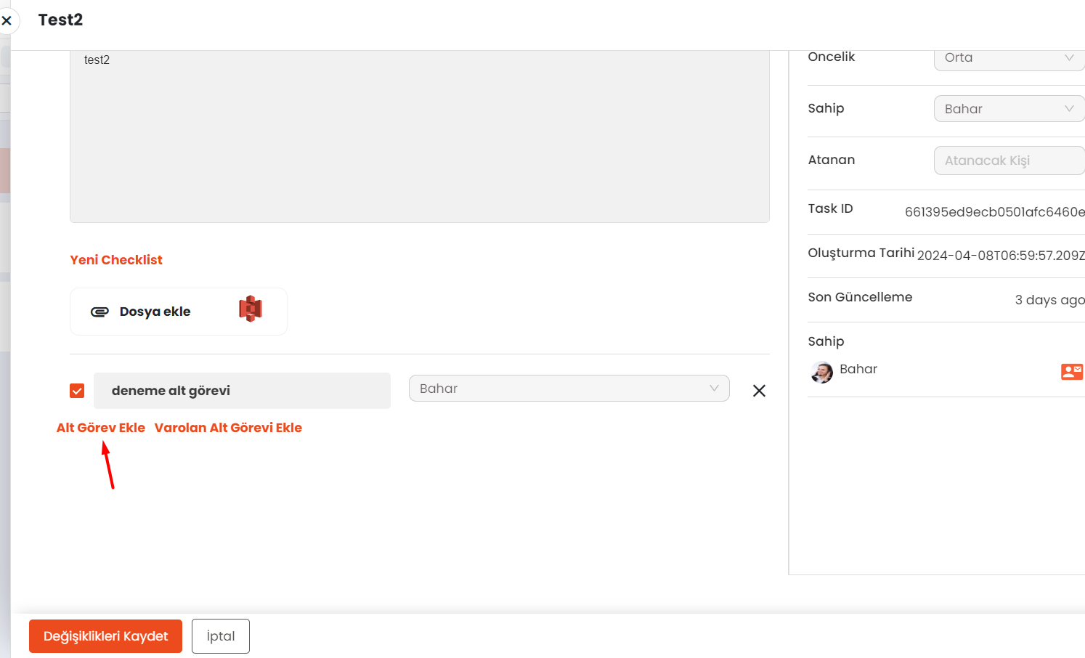Image resolution: width=1085 pixels, height=658 pixels.
Task: Click the İptal button
Action: [x=221, y=636]
